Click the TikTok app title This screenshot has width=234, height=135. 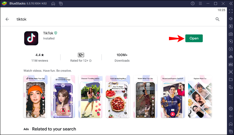pos(48,33)
